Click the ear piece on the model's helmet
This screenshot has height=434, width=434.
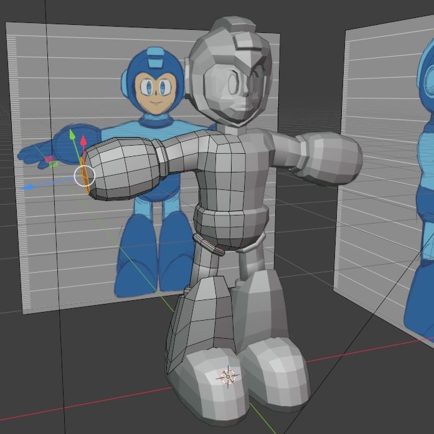188,78
